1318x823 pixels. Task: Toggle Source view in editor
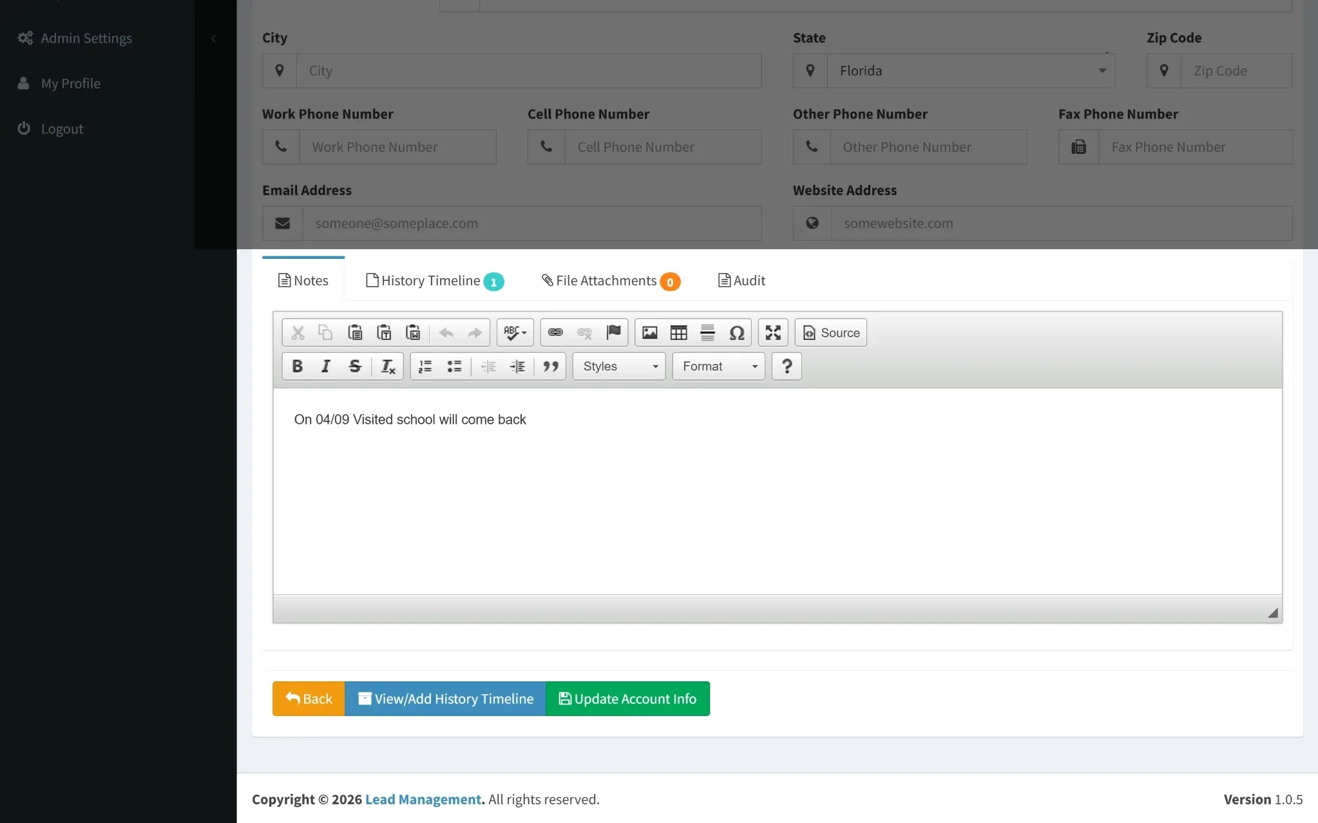pyautogui.click(x=830, y=333)
